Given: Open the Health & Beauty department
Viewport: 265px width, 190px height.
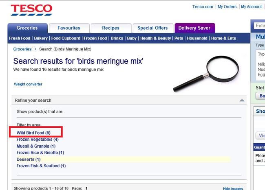Looking at the screenshot, I should click(x=155, y=38).
